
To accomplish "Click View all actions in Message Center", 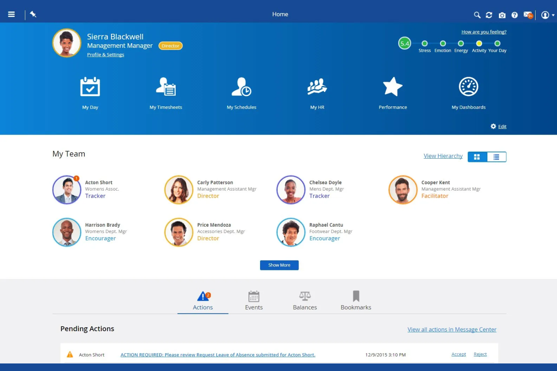I will 452,329.
